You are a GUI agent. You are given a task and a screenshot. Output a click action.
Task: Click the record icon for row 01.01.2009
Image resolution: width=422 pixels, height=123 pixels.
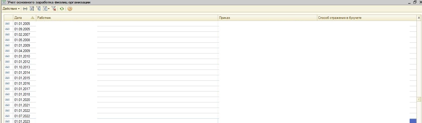(x=7, y=45)
